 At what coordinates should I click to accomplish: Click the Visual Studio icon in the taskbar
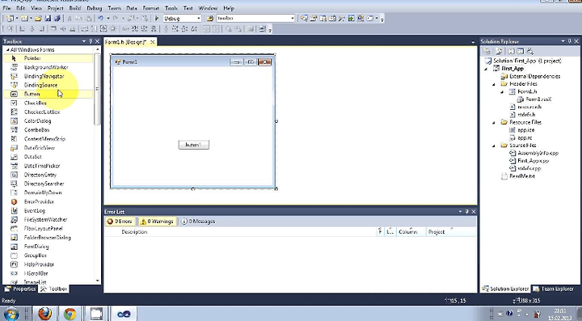pyautogui.click(x=124, y=314)
